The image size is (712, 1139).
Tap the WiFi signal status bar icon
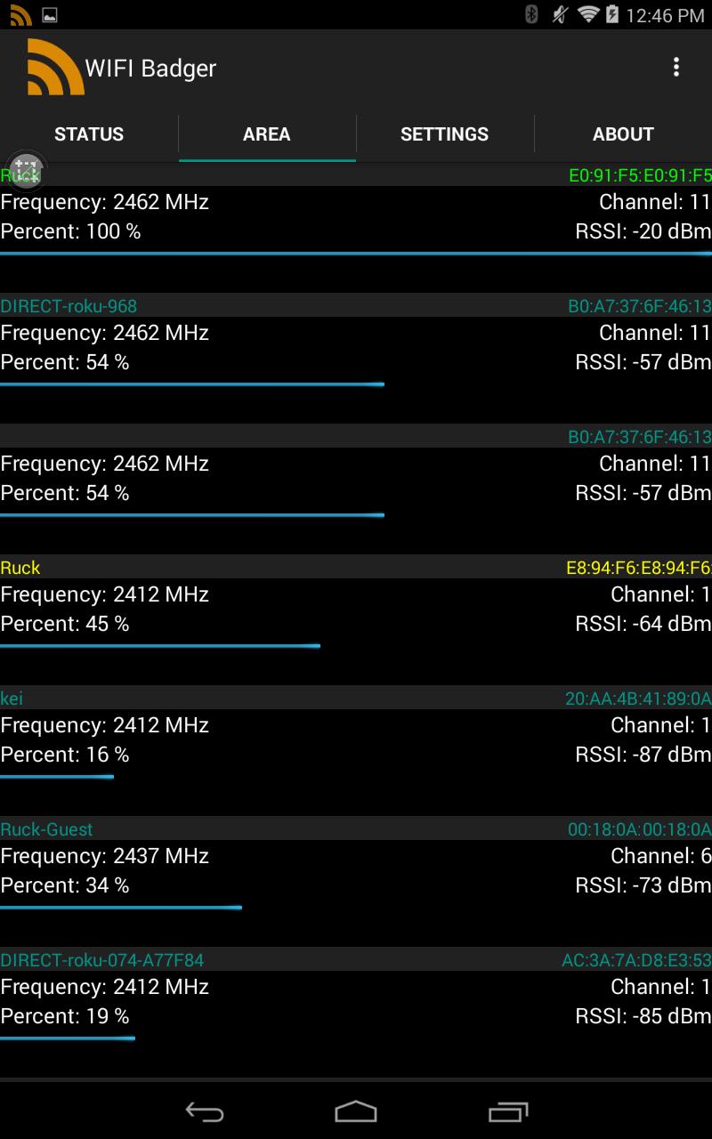tap(587, 14)
